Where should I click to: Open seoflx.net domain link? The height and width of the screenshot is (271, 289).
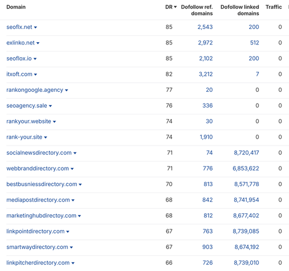pos(19,27)
